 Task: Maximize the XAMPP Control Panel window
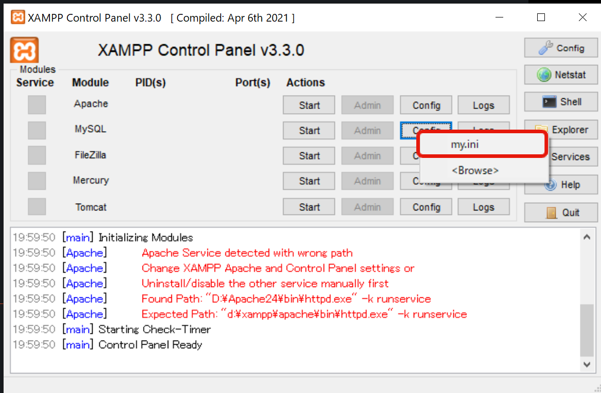[541, 17]
